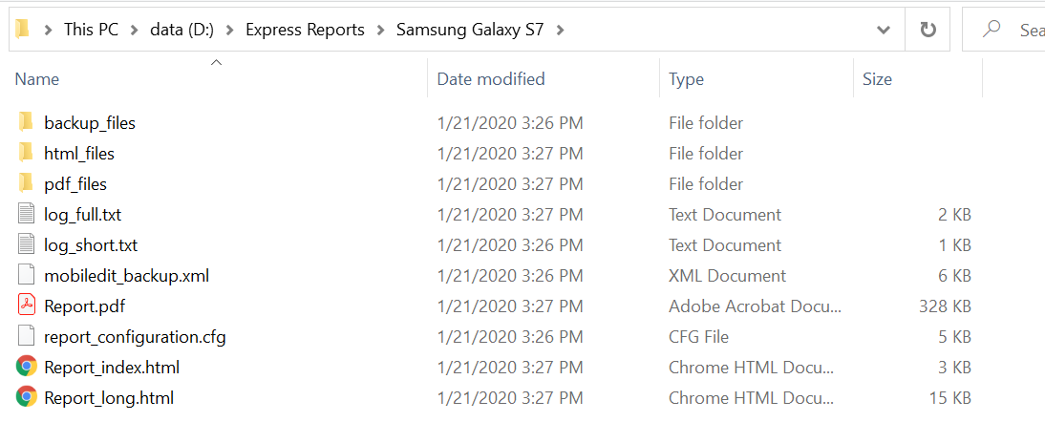This screenshot has height=443, width=1045.
Task: Click the Adobe PDF icon for Report.pdf
Action: pos(27,306)
